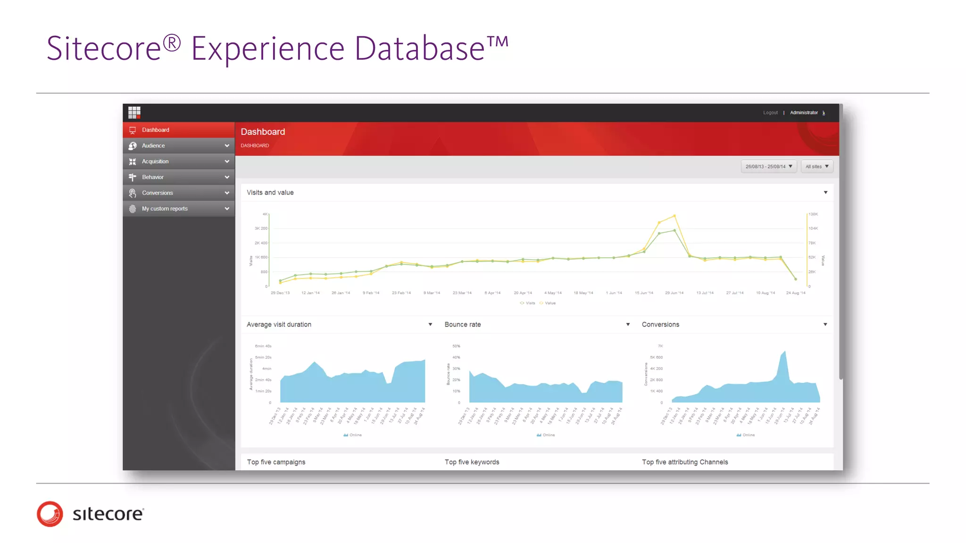Click the Conversions touch icon
Screen dimensions: 966x543
133,193
